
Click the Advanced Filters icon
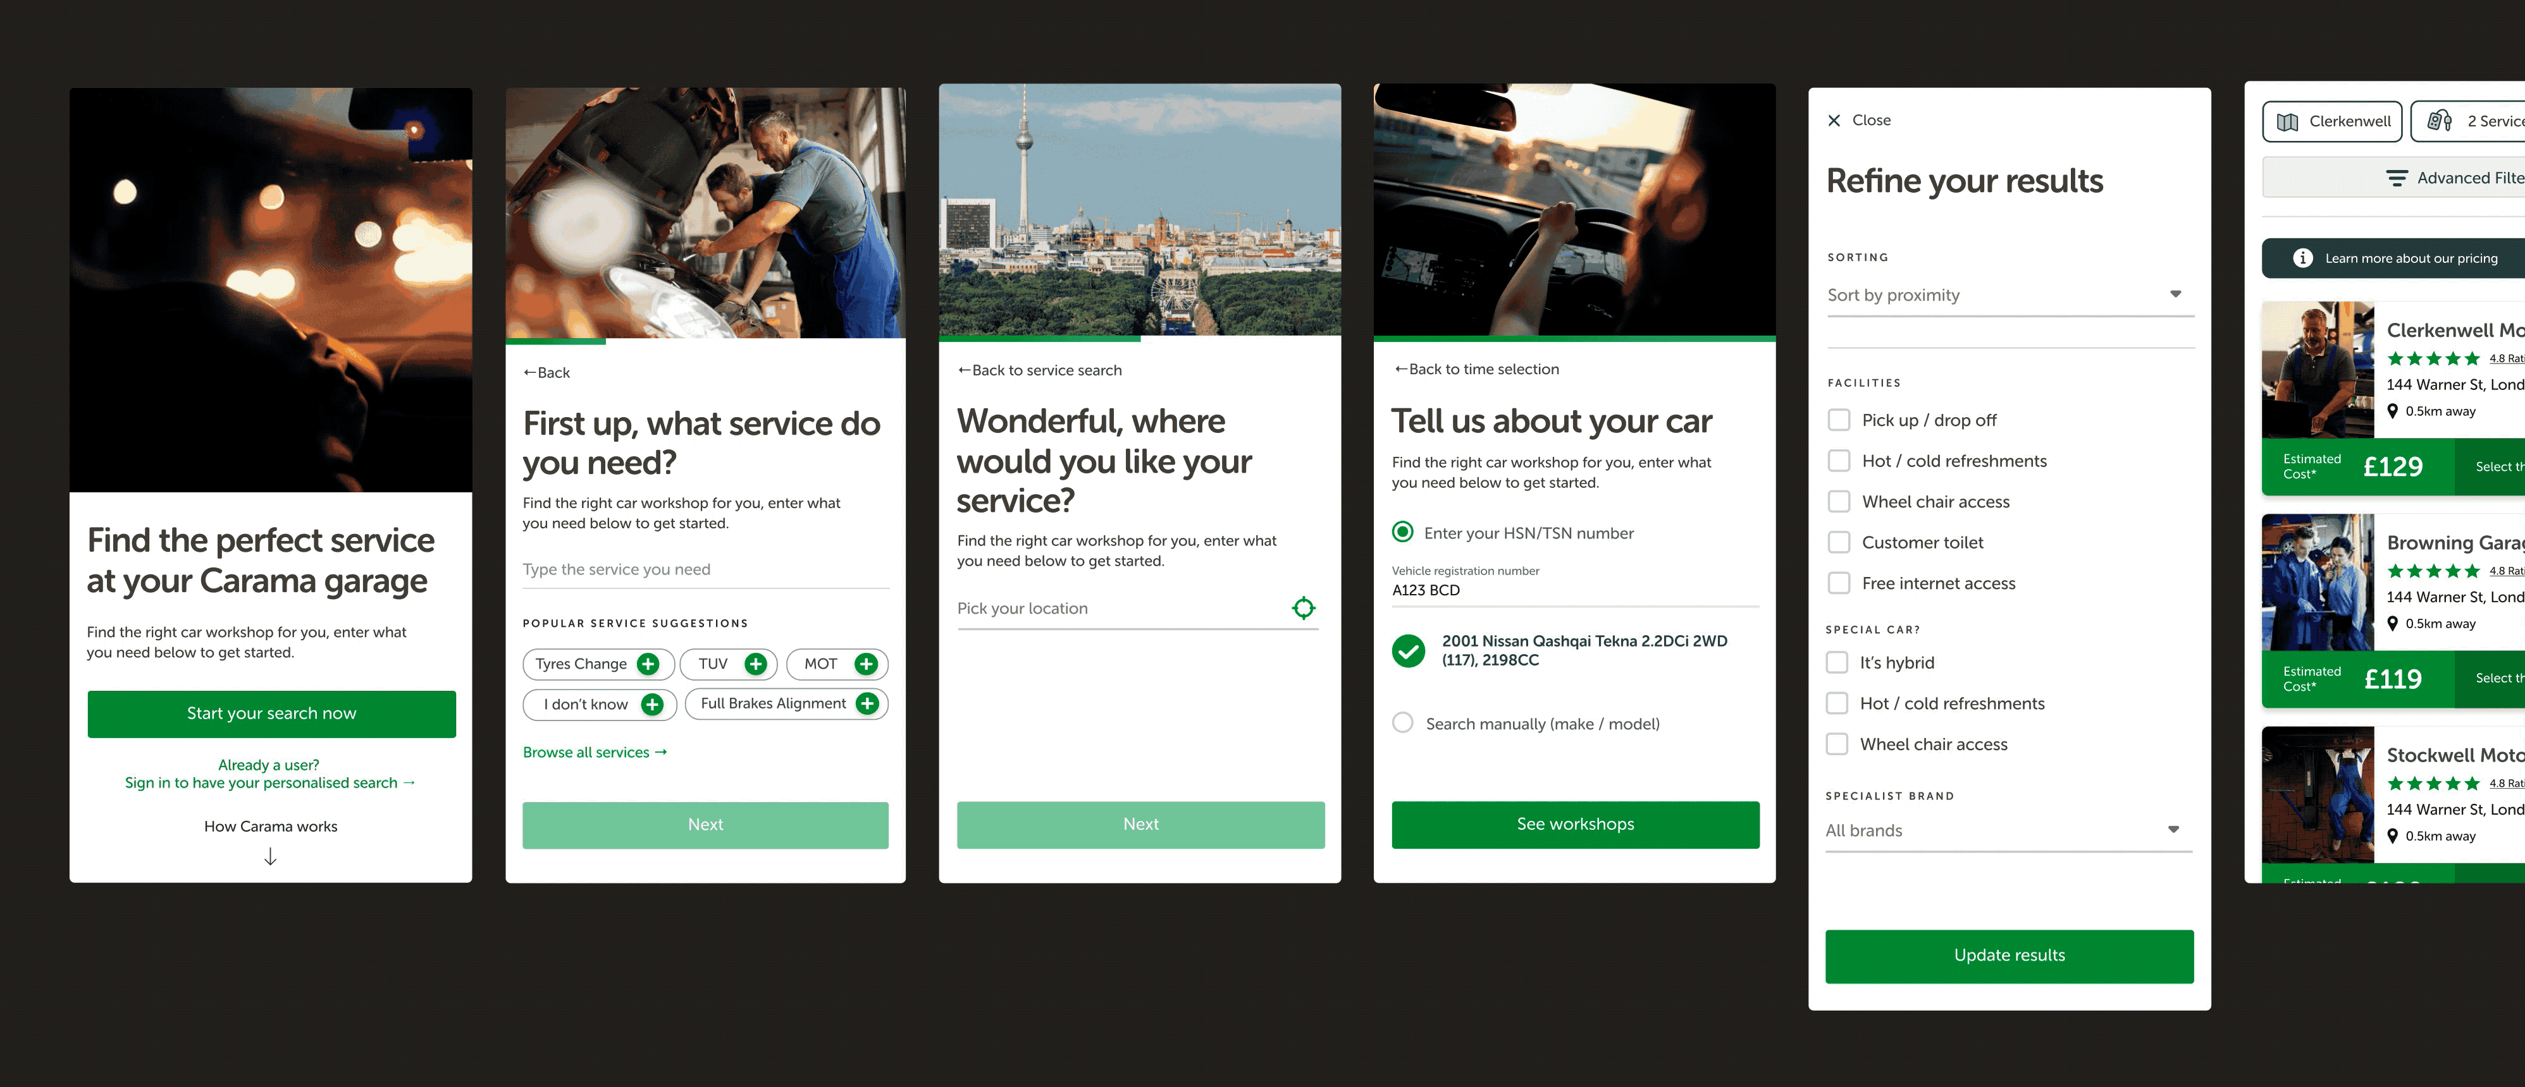coord(2395,178)
